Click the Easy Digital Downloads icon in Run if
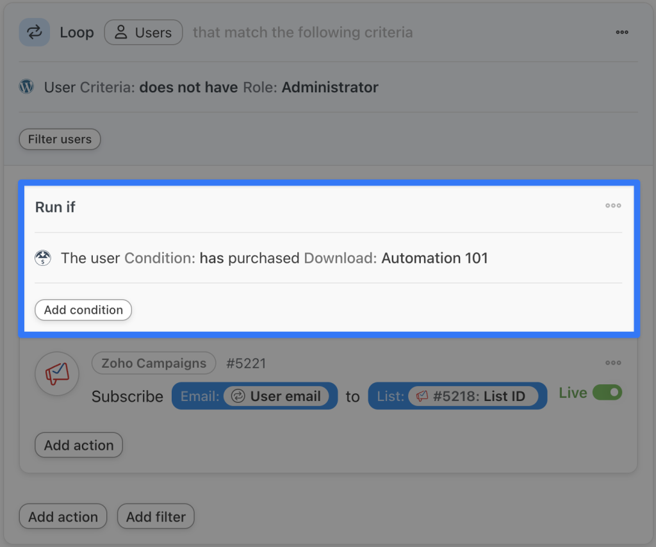656x547 pixels. (42, 258)
